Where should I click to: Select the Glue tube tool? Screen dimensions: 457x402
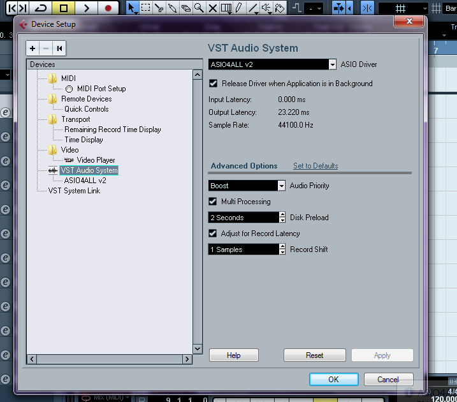[172, 8]
